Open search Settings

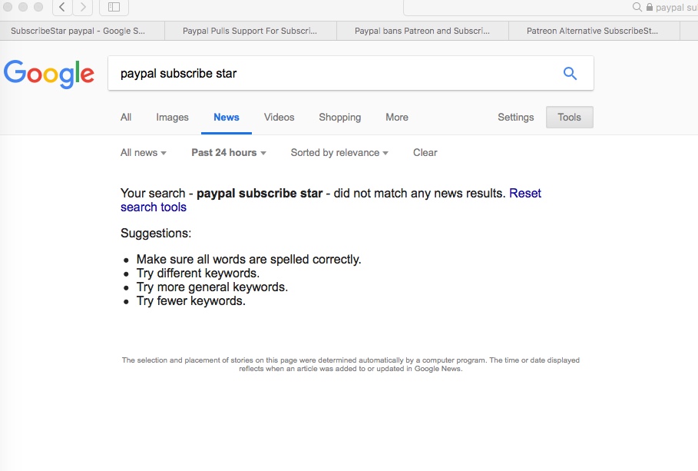[515, 118]
